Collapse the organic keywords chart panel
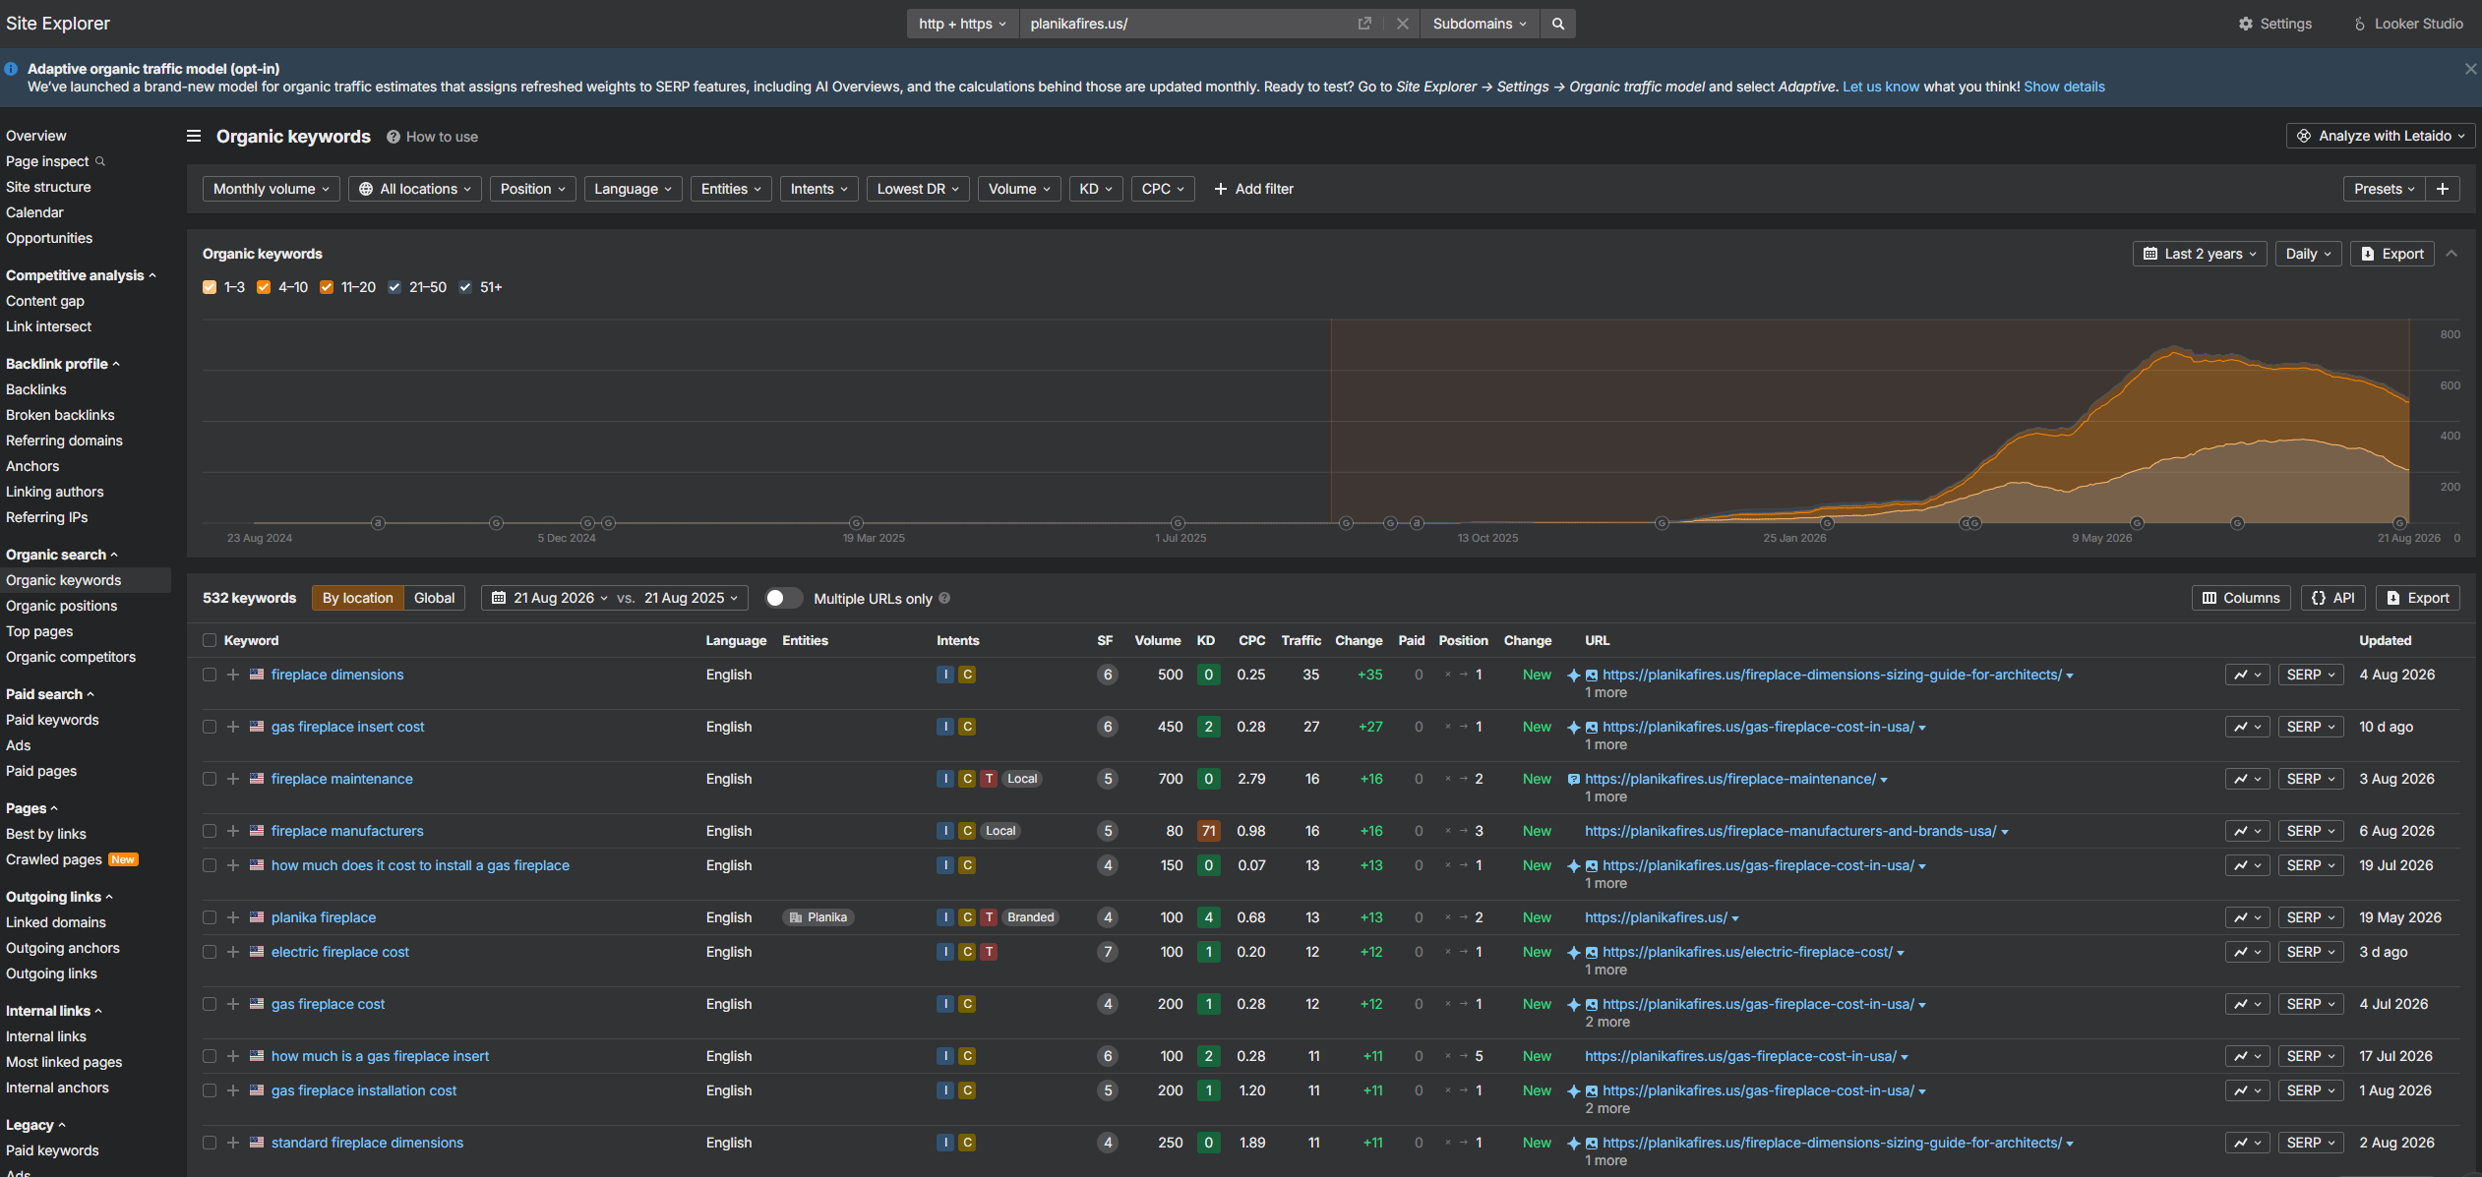Viewport: 2482px width, 1177px height. (2452, 254)
